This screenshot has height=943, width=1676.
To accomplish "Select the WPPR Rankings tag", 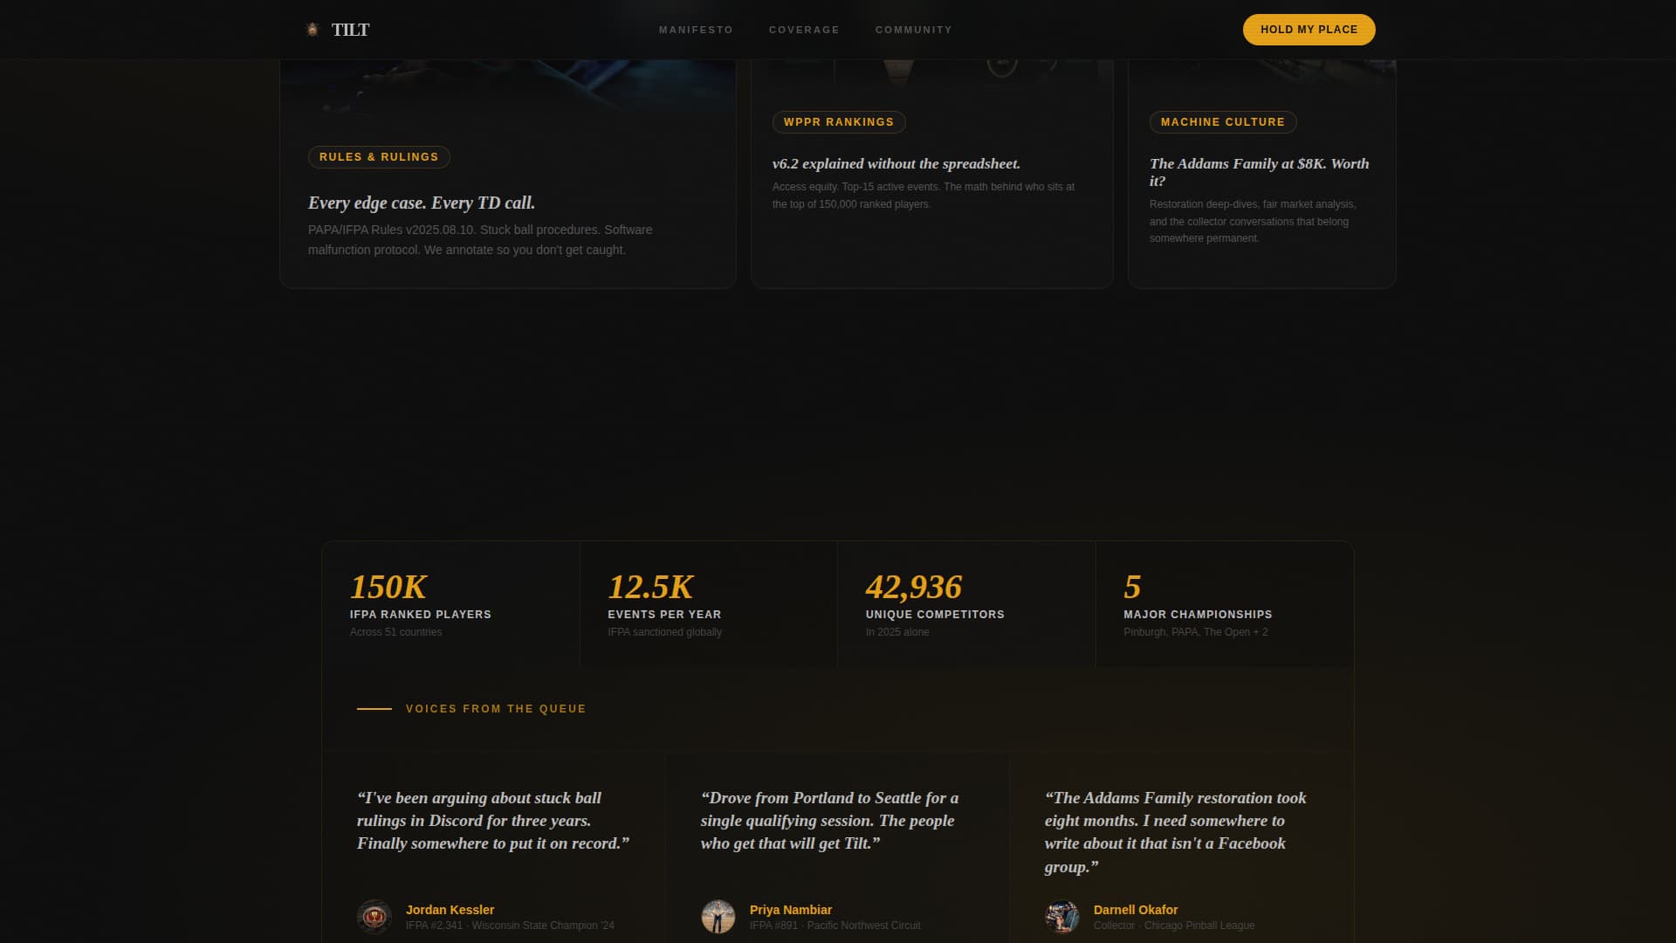I will [838, 122].
